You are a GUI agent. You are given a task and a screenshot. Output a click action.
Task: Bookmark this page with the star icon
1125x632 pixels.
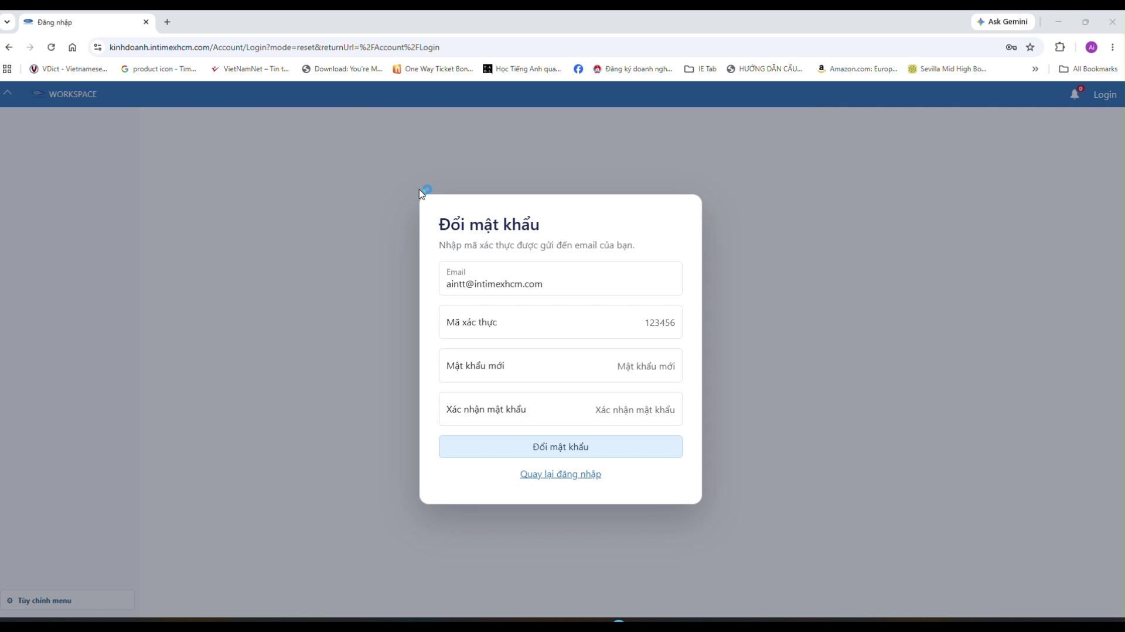click(1031, 47)
